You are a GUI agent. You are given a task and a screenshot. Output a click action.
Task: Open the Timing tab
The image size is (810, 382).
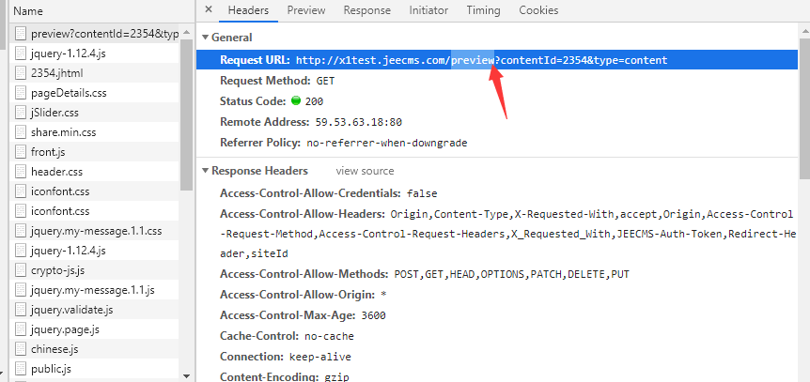click(x=483, y=10)
